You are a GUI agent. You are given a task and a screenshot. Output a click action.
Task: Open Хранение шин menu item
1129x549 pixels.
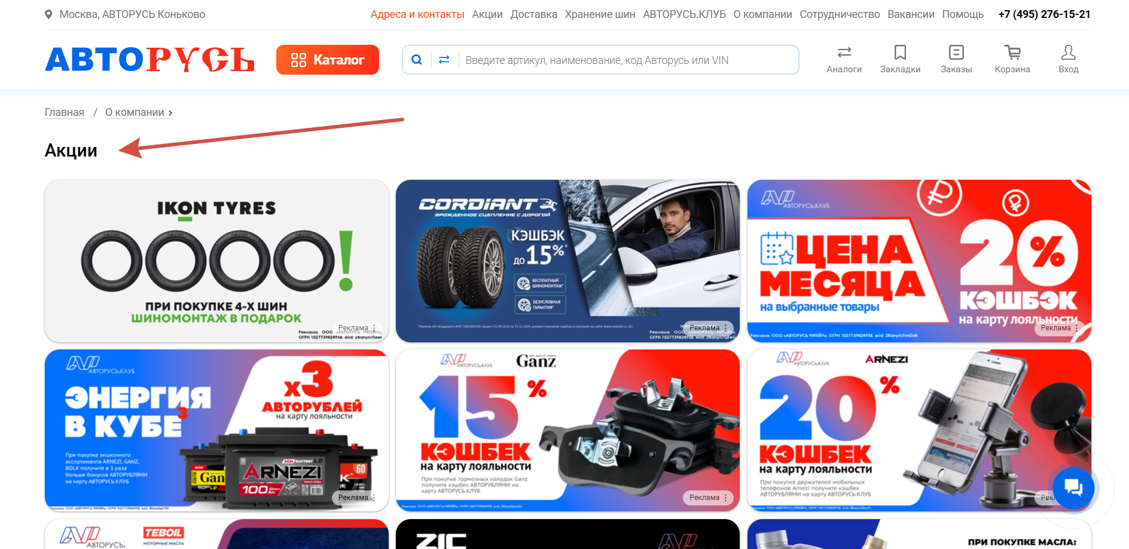click(x=600, y=14)
